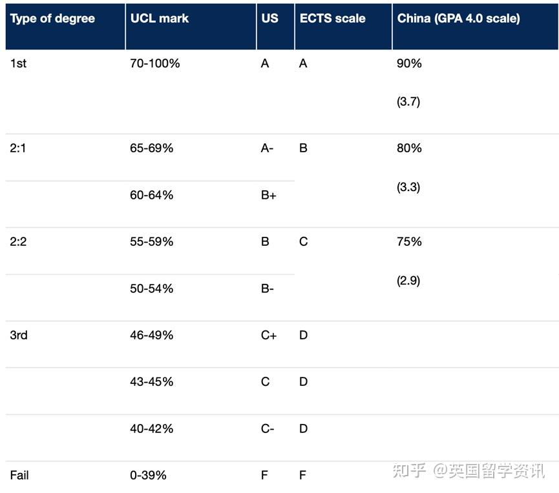Select the "60-64%" mark range
559x493 pixels.
pos(152,195)
